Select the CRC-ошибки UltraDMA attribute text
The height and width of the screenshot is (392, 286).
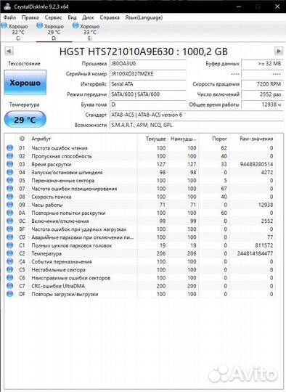[x=58, y=286]
